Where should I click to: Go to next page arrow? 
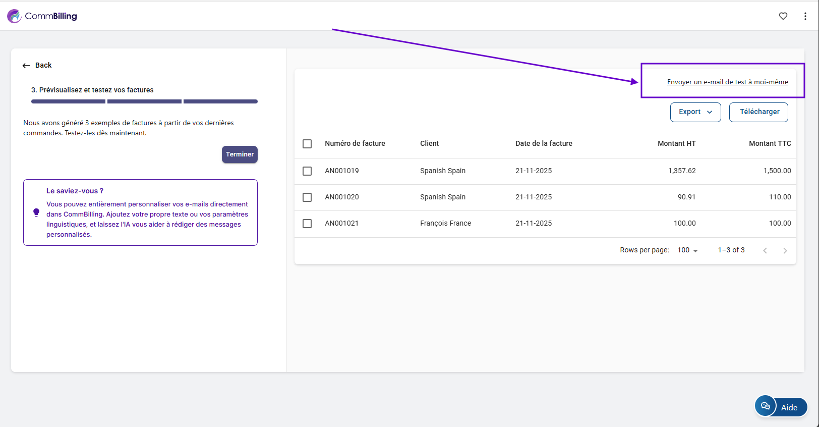click(785, 250)
